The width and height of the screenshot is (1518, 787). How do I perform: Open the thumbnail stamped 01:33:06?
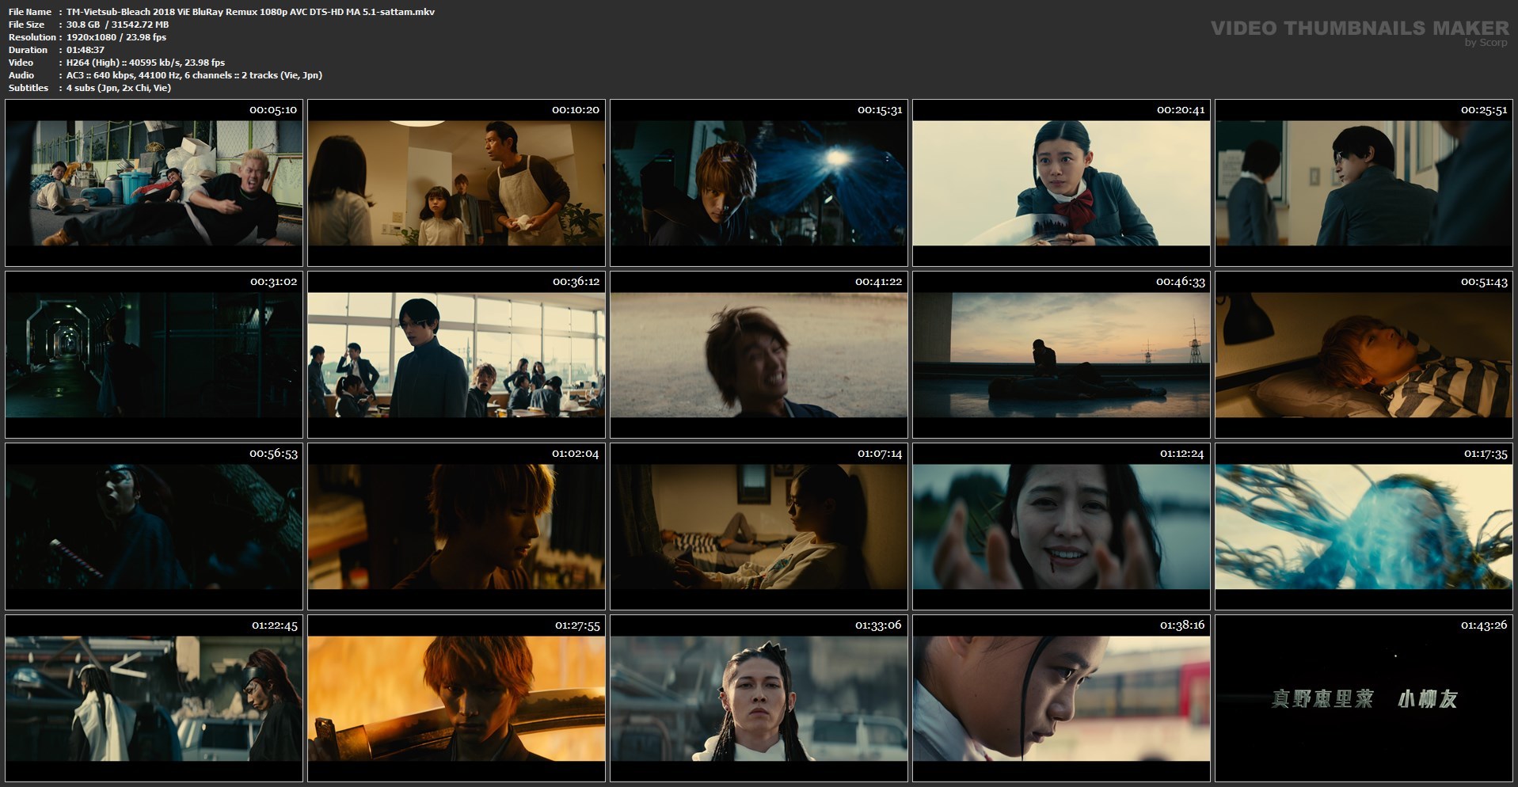759,698
